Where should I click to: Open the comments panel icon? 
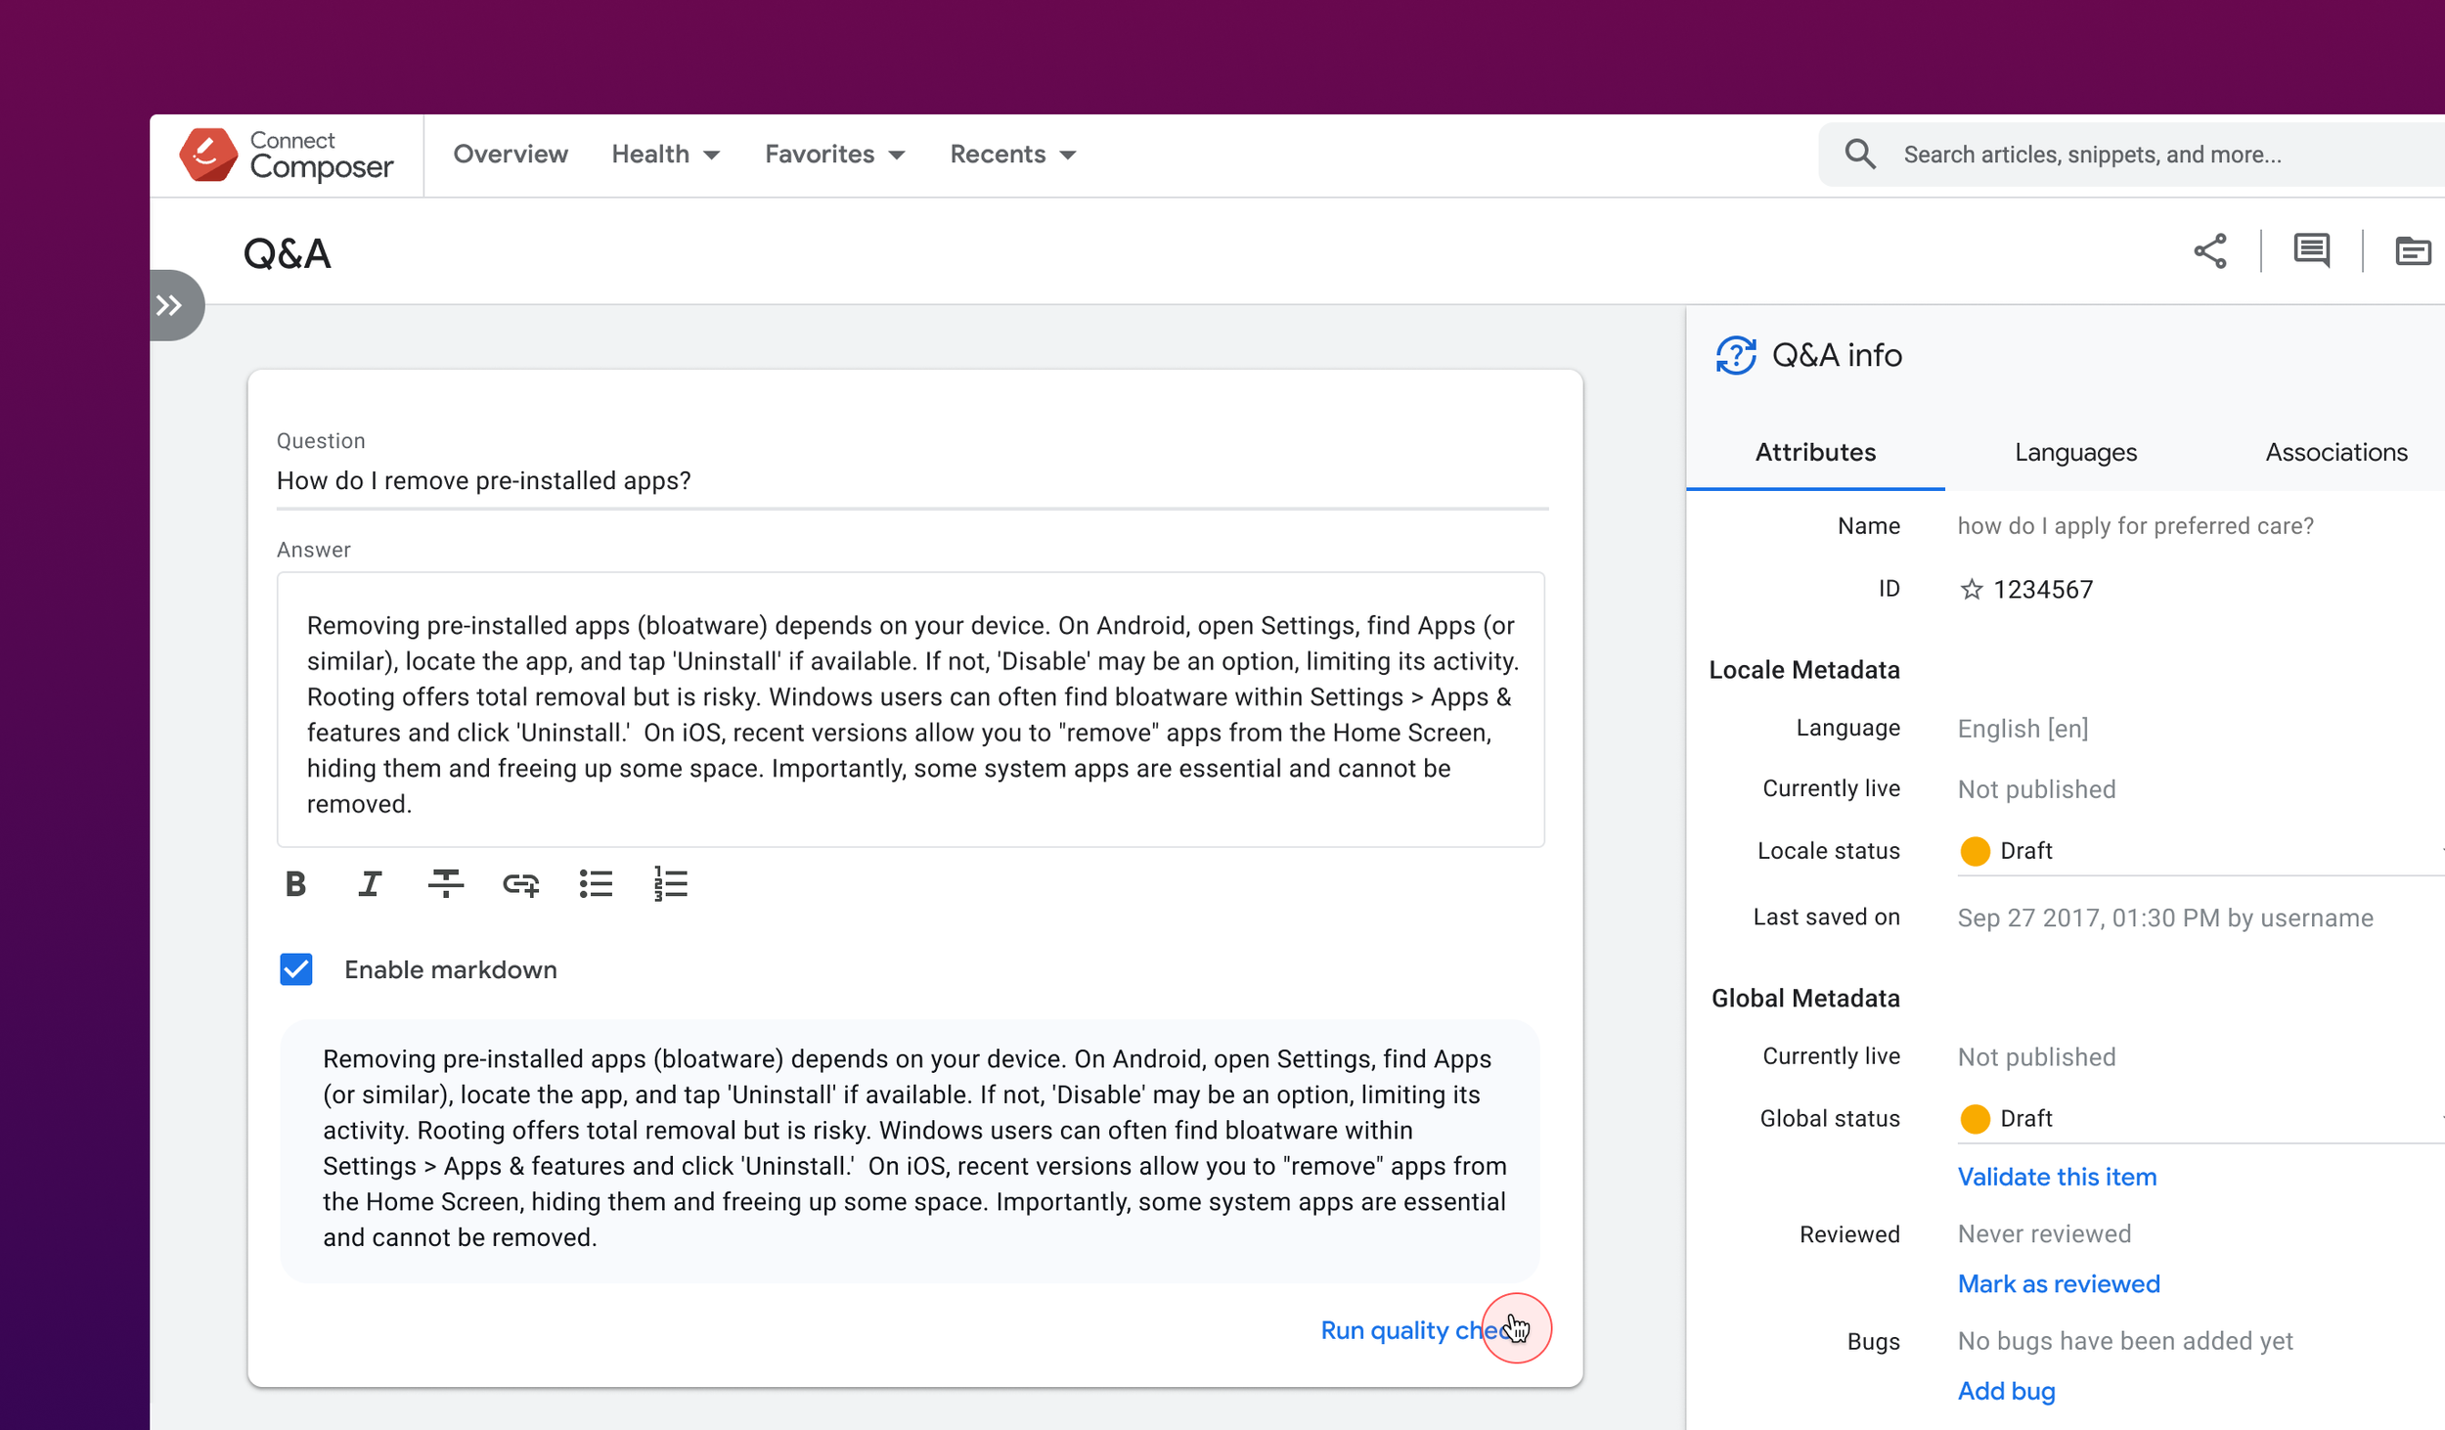pyautogui.click(x=2311, y=251)
